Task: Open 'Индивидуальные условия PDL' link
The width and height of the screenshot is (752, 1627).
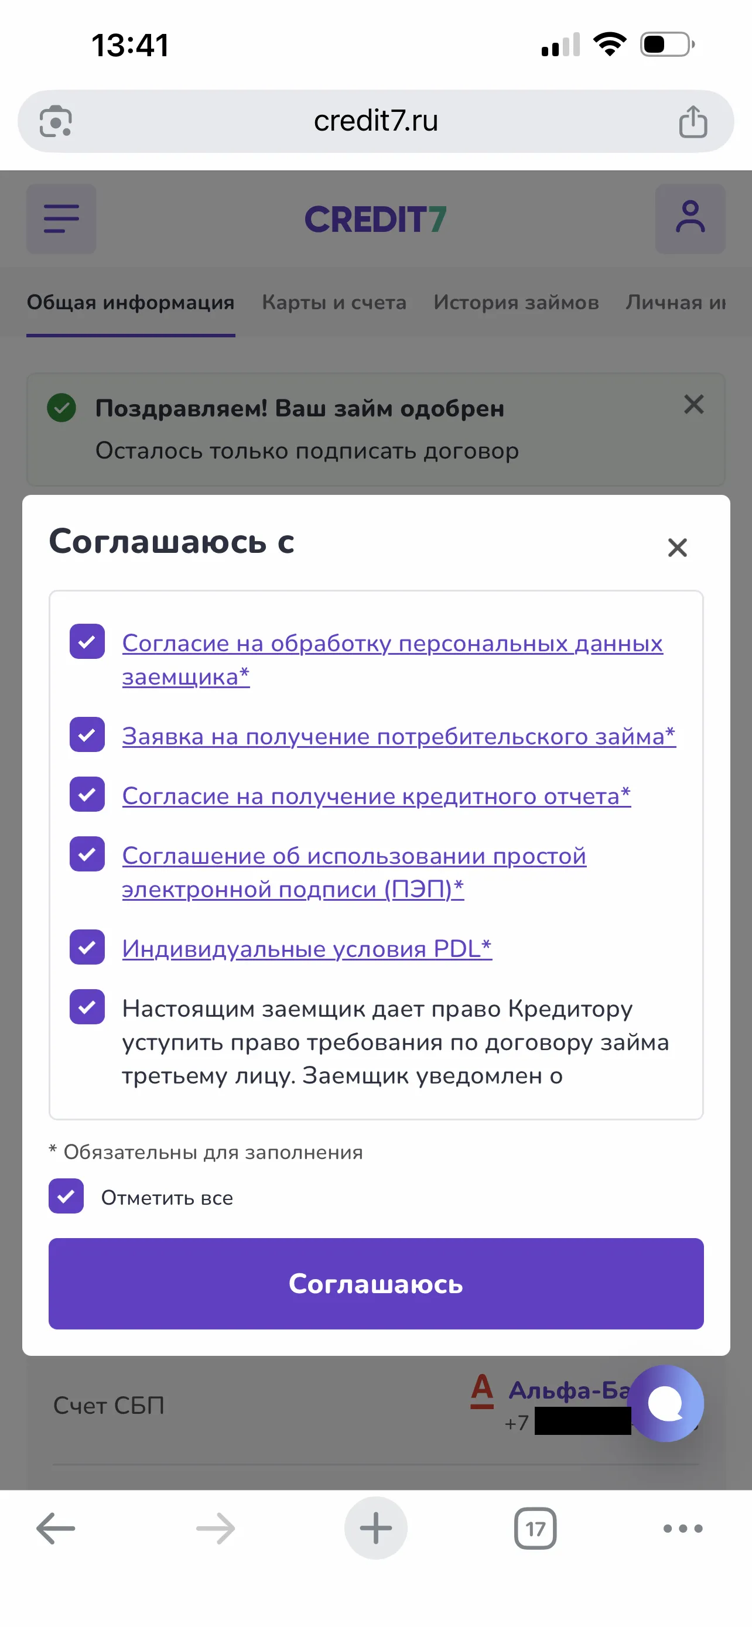Action: click(x=307, y=949)
